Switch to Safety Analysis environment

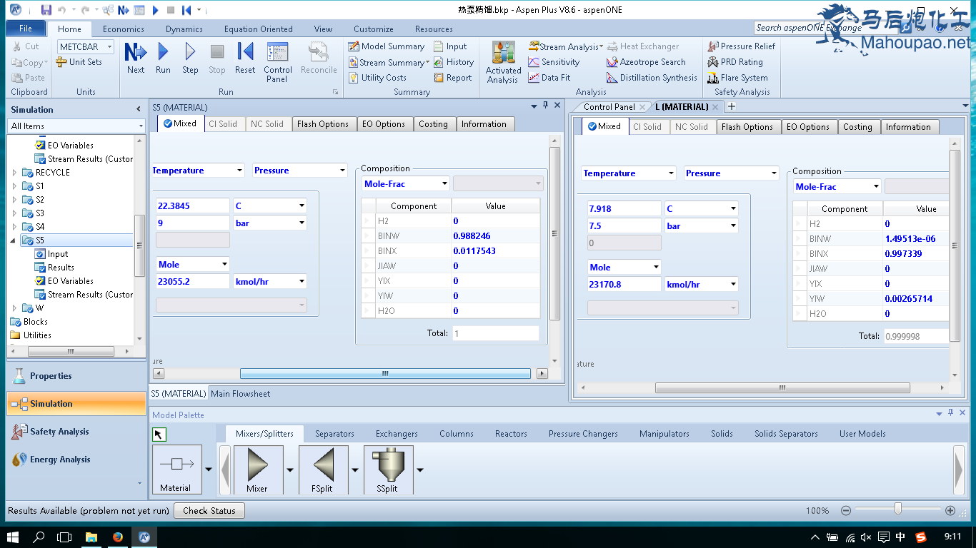click(76, 432)
